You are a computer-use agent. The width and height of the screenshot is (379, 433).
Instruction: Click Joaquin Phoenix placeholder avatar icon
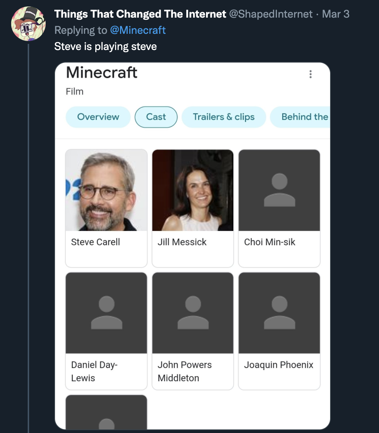point(279,313)
